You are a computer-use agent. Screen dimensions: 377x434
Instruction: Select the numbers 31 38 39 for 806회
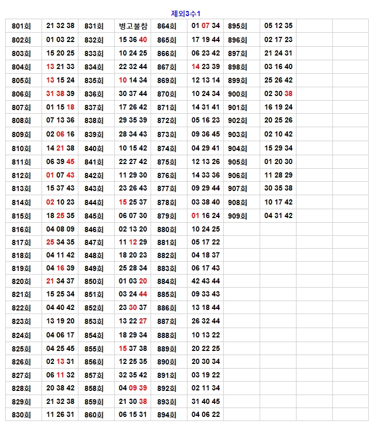point(60,94)
